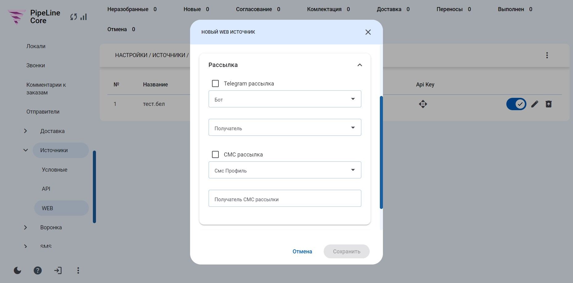Click the refresh sync icon near logo

click(73, 17)
